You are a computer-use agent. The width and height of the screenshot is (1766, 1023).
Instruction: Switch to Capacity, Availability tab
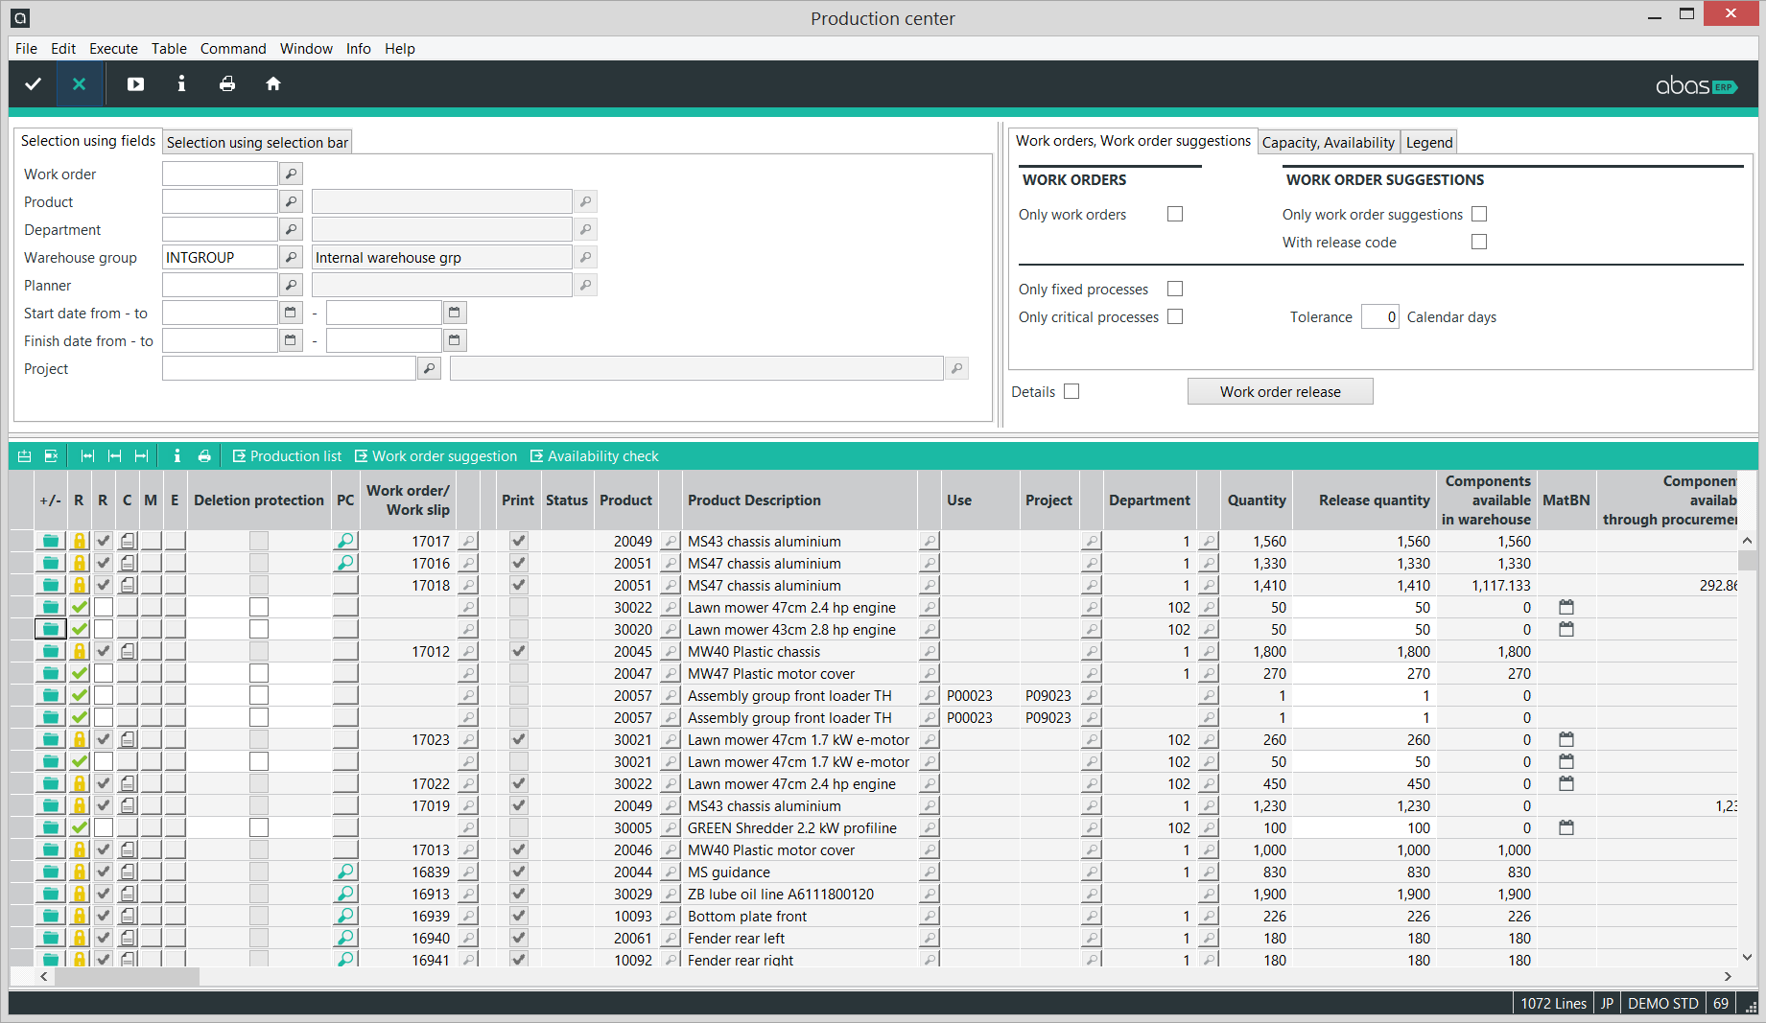click(1329, 142)
